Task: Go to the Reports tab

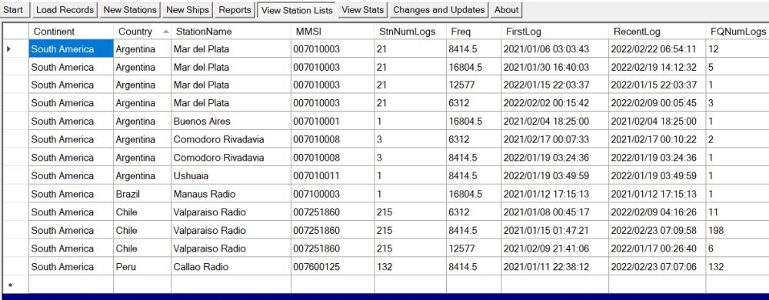Action: click(235, 10)
